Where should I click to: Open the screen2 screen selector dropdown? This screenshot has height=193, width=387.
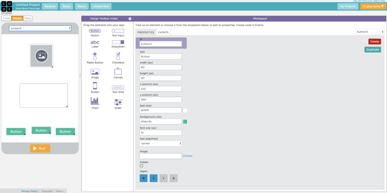coord(40,28)
